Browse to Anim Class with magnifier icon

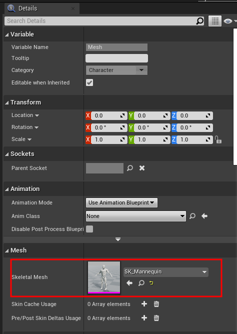point(192,216)
